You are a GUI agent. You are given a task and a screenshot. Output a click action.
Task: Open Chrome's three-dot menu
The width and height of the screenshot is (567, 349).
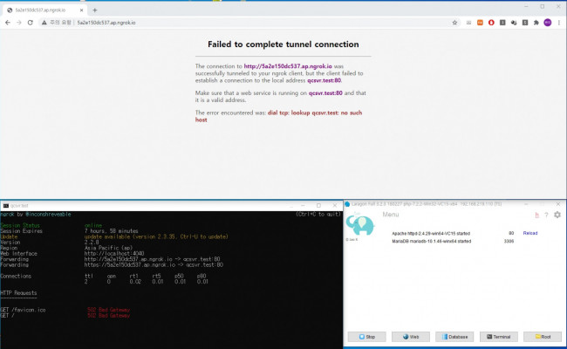click(558, 23)
